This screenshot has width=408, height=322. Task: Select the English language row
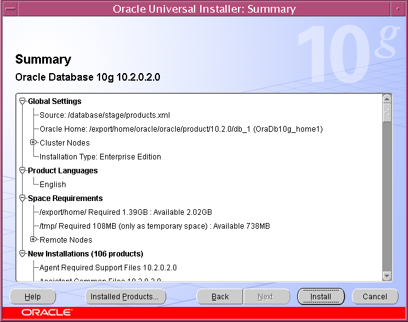click(x=53, y=185)
